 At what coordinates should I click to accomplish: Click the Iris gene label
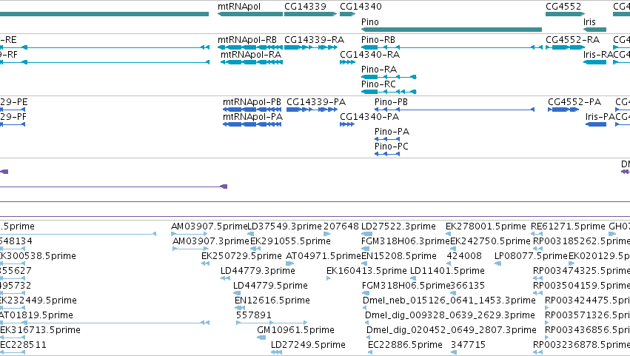coord(589,21)
